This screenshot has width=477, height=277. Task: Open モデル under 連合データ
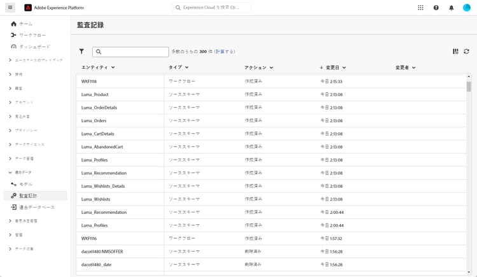coord(26,184)
